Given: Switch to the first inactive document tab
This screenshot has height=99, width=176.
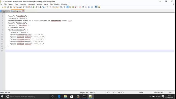Looking at the screenshot, I should click(5, 11).
